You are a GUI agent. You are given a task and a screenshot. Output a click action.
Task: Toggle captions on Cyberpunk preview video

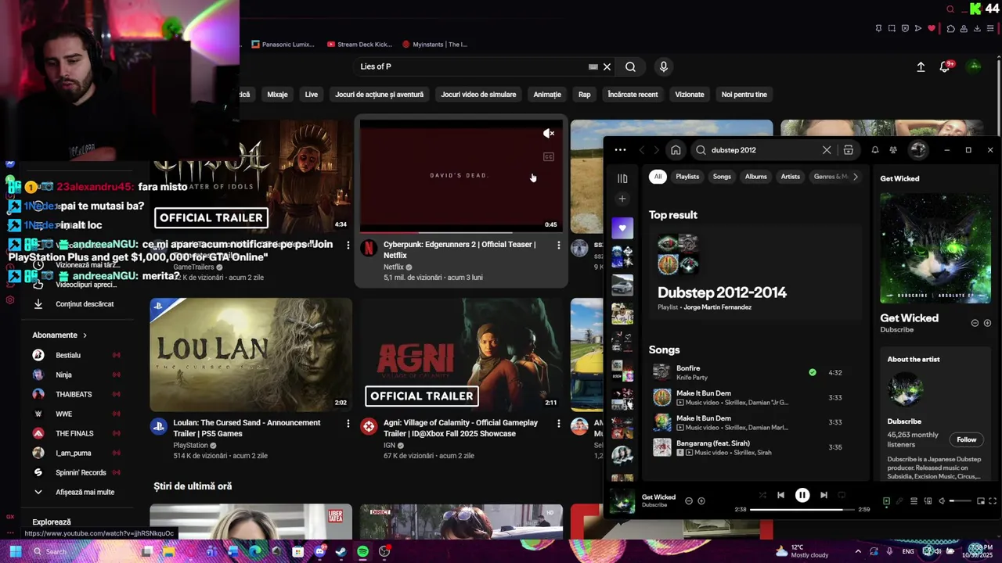click(549, 157)
